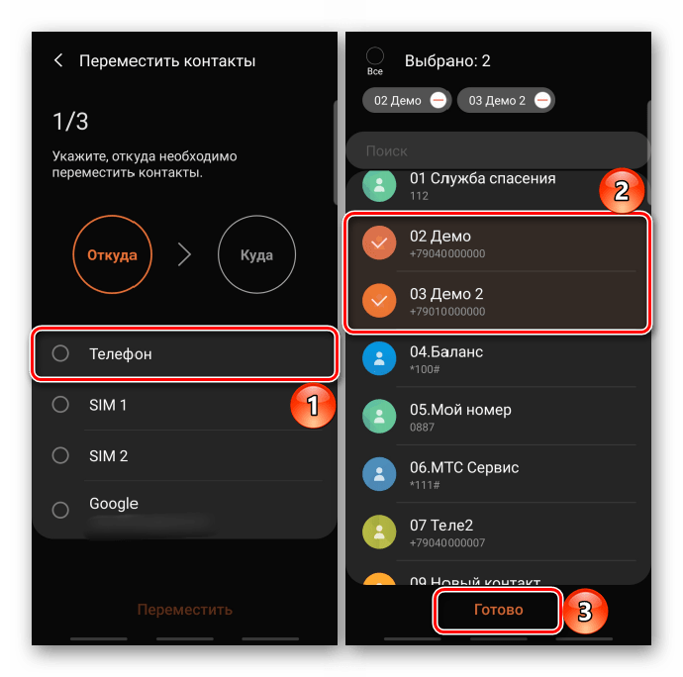Viewport: 683px width, 677px height.
Task: Tap the back arrow beside Переместить контакты
Action: click(x=58, y=60)
